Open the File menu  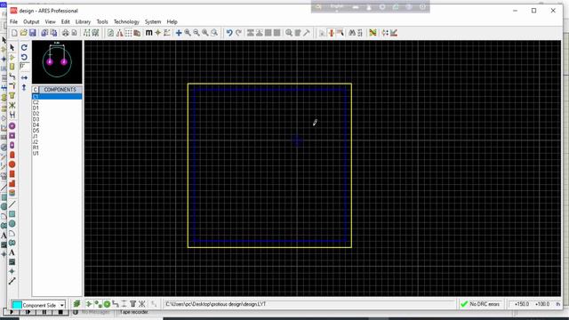coord(14,21)
